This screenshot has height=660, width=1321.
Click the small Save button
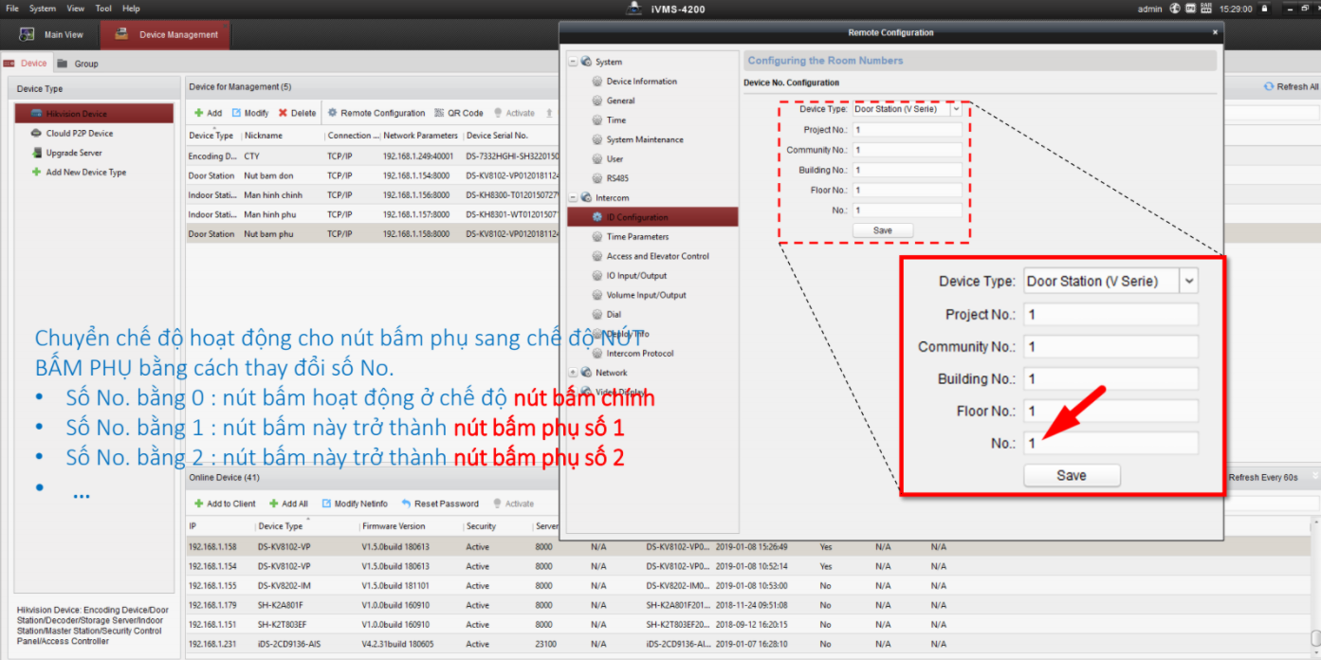point(882,230)
